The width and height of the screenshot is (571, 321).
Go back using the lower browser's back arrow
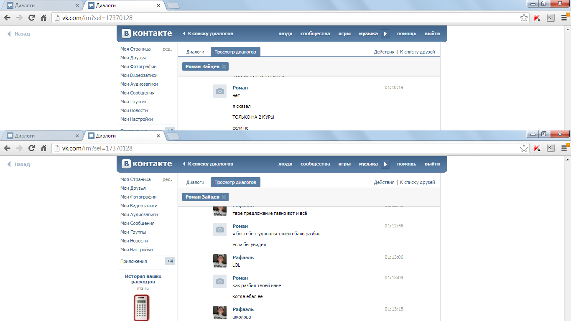point(7,148)
